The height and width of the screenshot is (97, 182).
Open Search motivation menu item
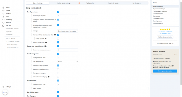[158, 18]
